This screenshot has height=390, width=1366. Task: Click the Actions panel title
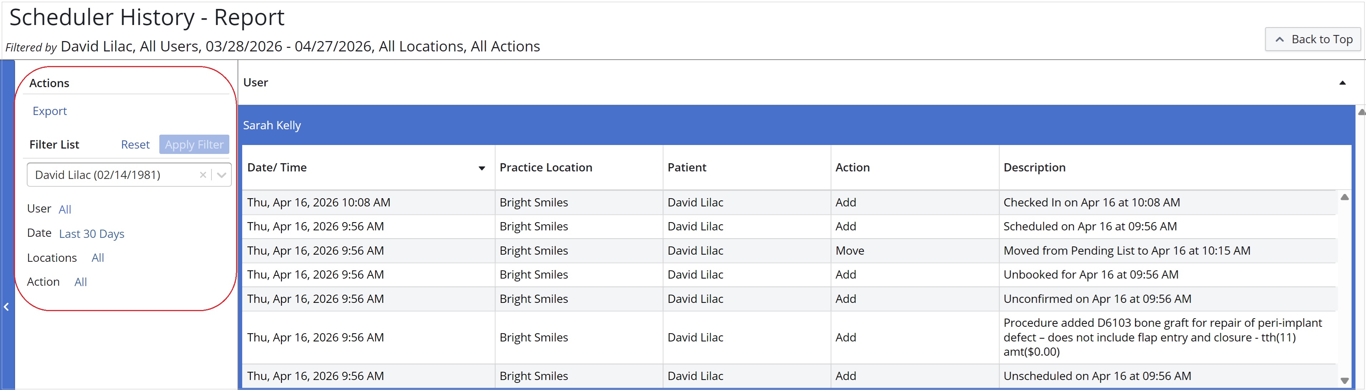[x=49, y=82]
